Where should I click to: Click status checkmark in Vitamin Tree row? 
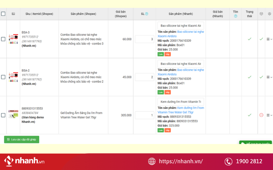(249, 115)
